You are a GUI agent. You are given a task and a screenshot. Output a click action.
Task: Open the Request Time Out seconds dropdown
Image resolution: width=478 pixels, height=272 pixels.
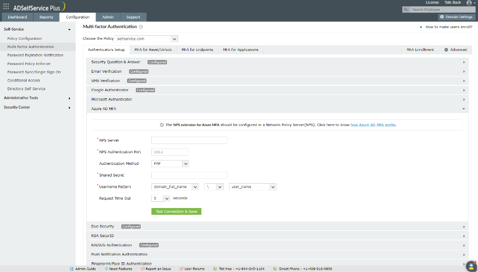pyautogui.click(x=161, y=198)
